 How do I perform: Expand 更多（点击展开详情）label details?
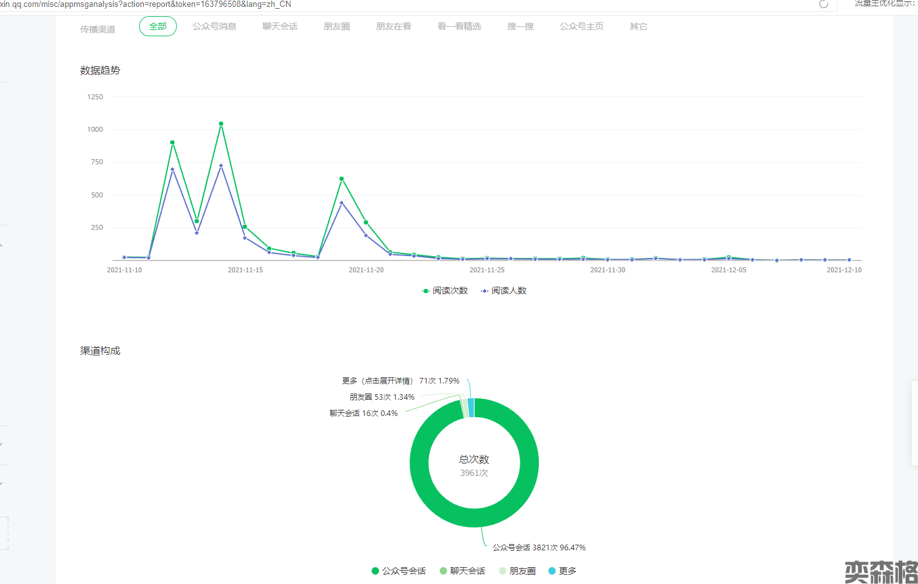coord(377,381)
